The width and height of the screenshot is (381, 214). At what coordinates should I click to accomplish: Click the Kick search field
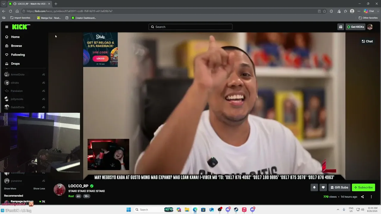[x=190, y=27]
